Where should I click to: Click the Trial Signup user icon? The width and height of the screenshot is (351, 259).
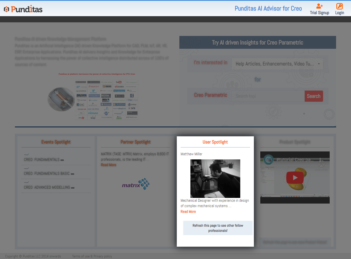[x=319, y=6]
